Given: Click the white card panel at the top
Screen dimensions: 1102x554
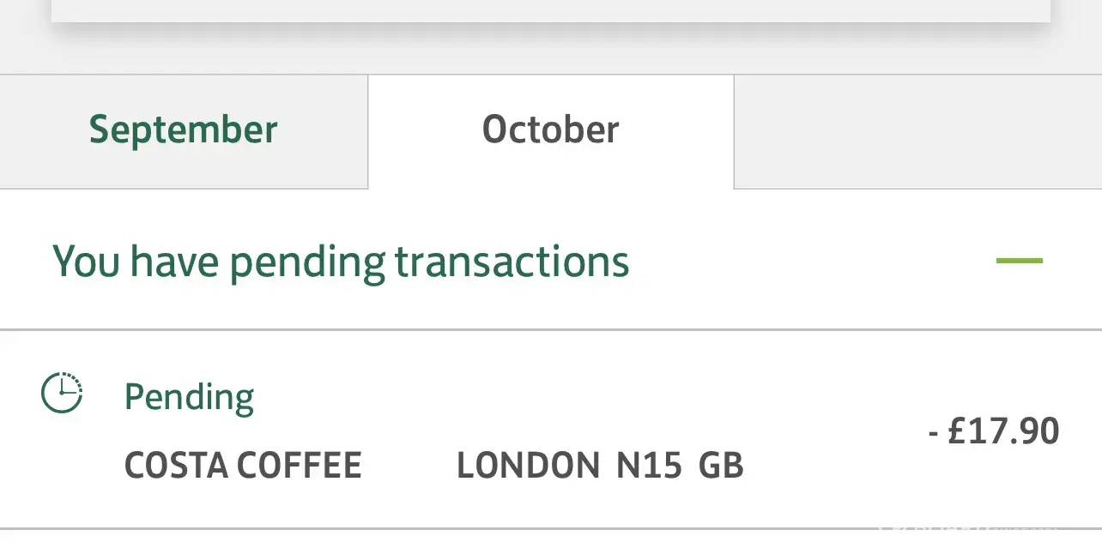Looking at the screenshot, I should tap(549, 9).
